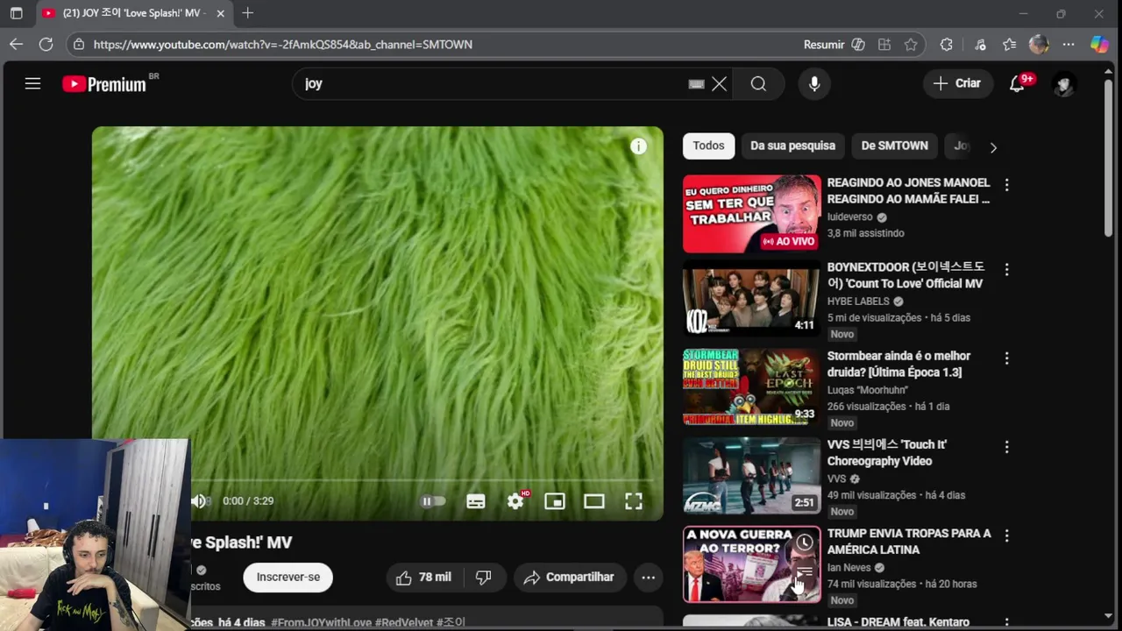Image resolution: width=1122 pixels, height=631 pixels.
Task: Open options for REAGINDO AO JONES MANOEL
Action: point(1006,185)
